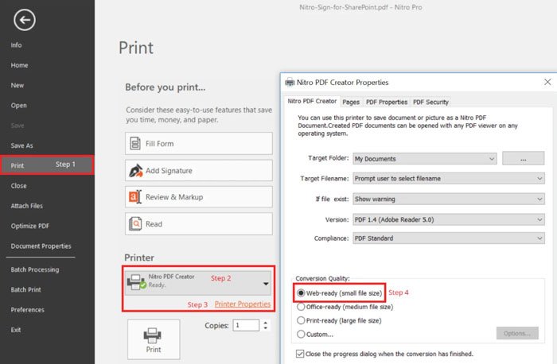Viewport: 557px width, 364px height.
Task: Choose Close in the sidebar
Action: click(18, 186)
